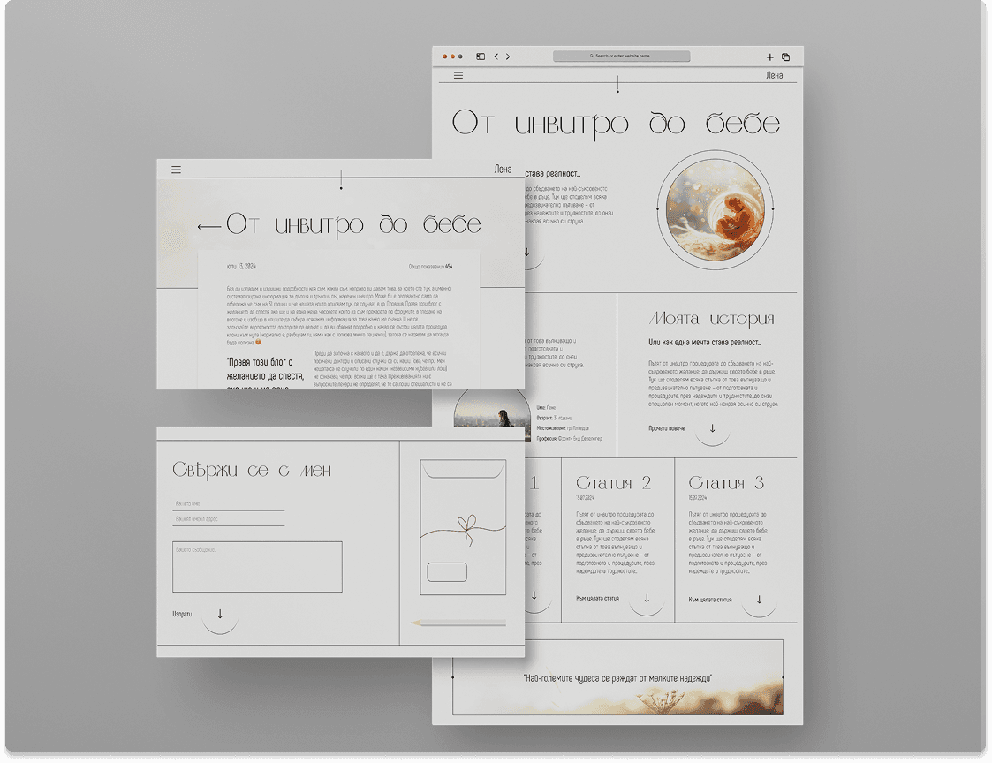Go forward with browser forward chevron

click(x=507, y=57)
